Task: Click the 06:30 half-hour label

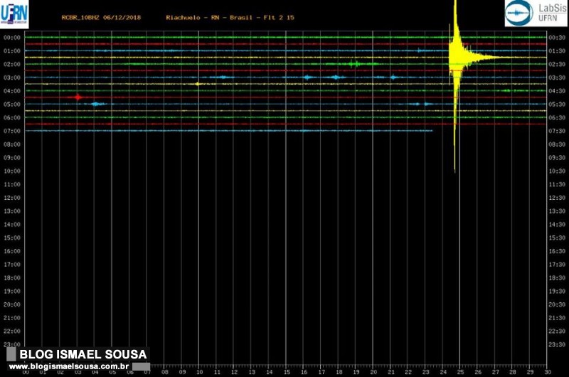Action: pos(557,118)
